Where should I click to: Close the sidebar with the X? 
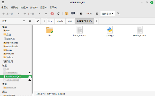[x=30, y=21]
